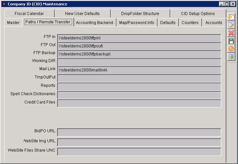The height and width of the screenshot is (164, 238).
Task: Click the floppy disk save icon
Action: pyautogui.click(x=231, y=41)
